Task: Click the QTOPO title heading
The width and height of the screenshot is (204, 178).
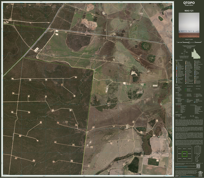Action: click(189, 3)
